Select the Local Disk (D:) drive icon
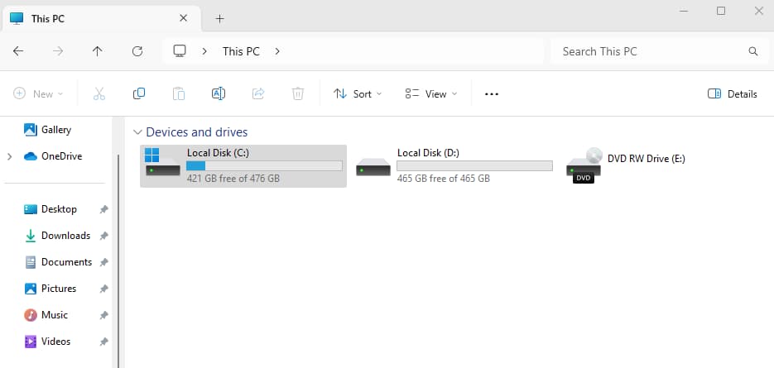The height and width of the screenshot is (368, 774). (373, 167)
